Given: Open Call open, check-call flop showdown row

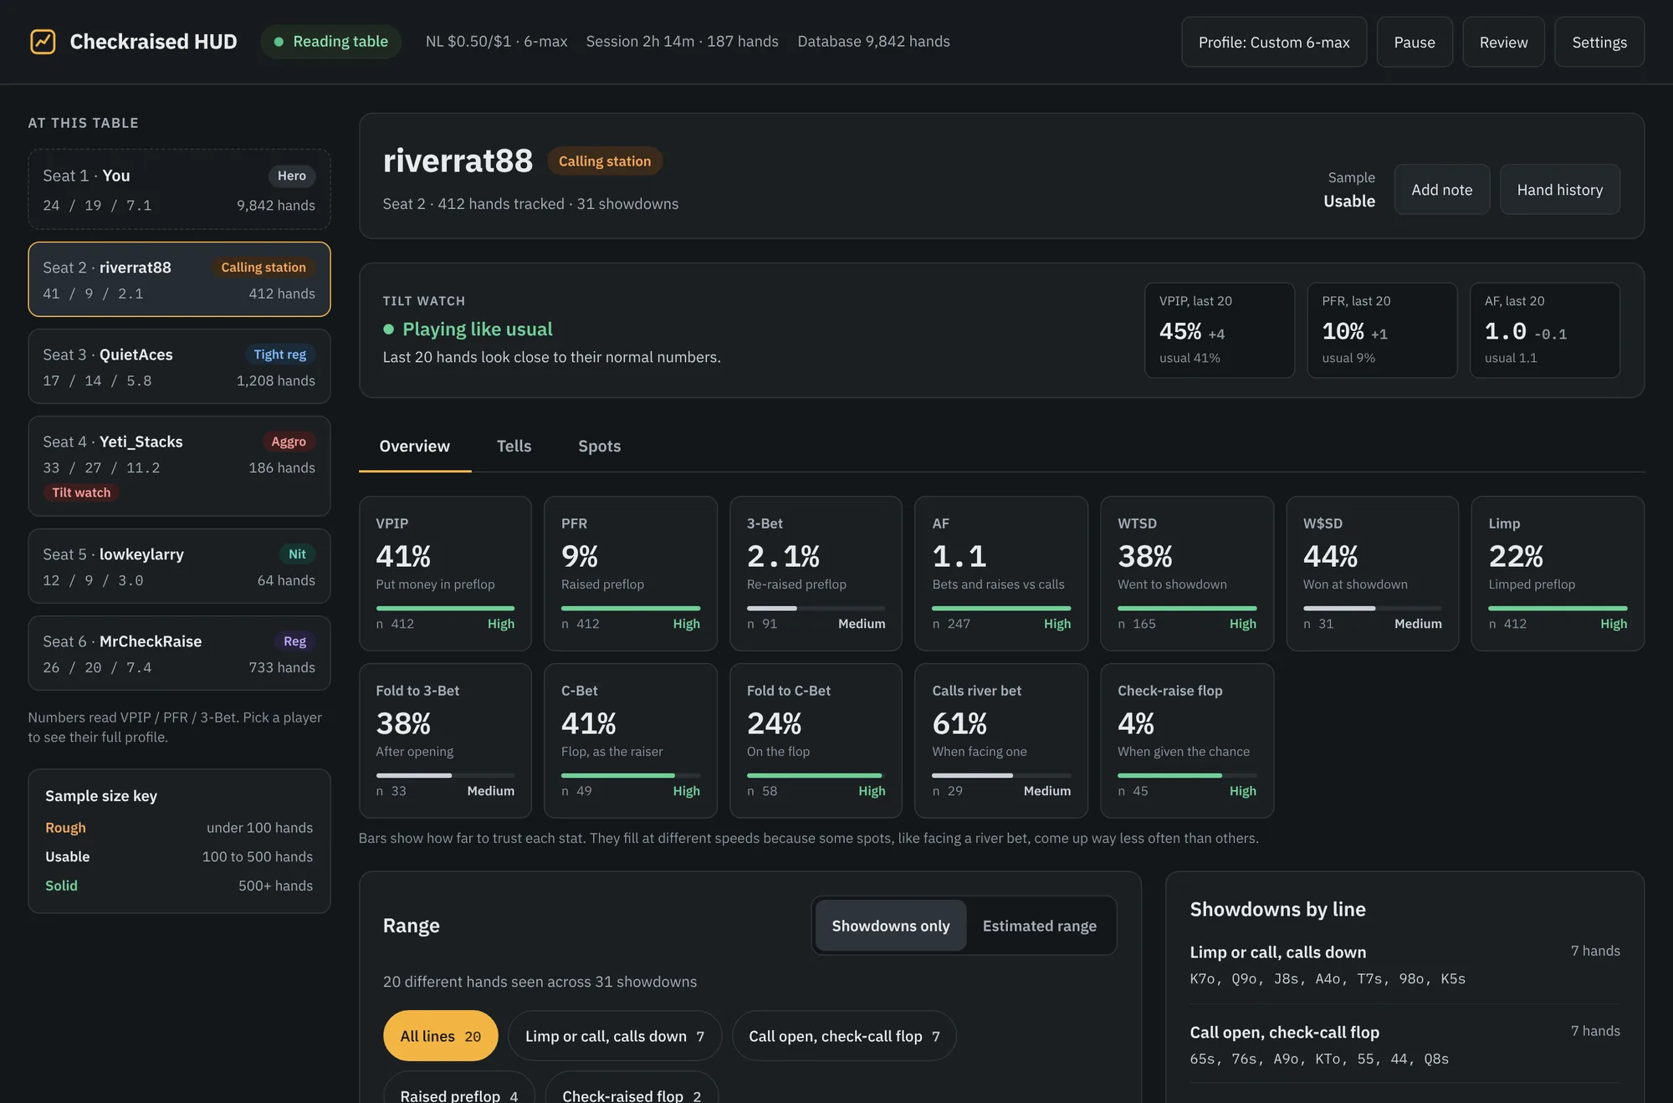Looking at the screenshot, I should tap(1404, 1044).
